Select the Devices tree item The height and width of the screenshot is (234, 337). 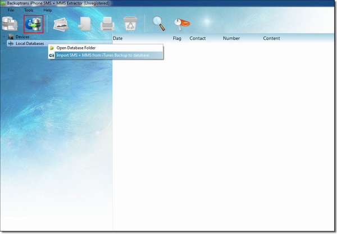22,36
